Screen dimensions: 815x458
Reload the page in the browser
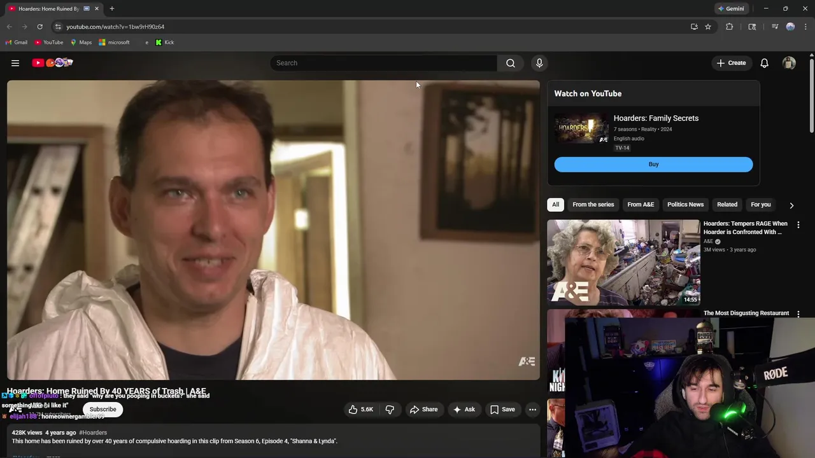39,27
